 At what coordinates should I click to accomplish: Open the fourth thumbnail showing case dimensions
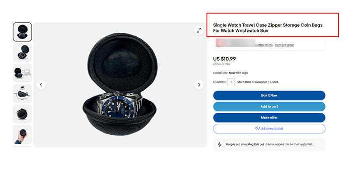click(22, 93)
